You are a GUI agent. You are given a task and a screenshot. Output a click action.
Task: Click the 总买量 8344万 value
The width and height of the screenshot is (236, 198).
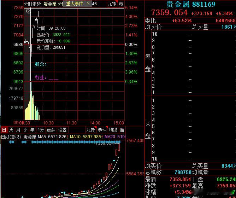(x=229, y=166)
